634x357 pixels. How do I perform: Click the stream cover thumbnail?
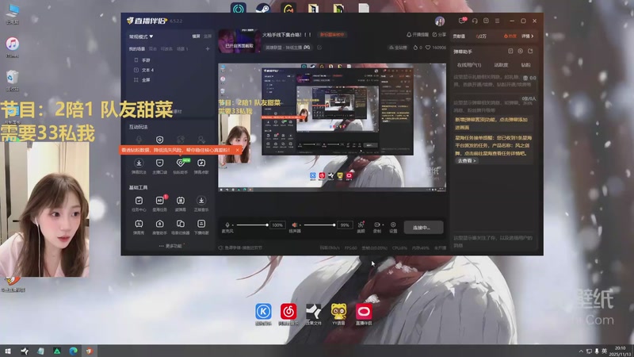click(239, 41)
